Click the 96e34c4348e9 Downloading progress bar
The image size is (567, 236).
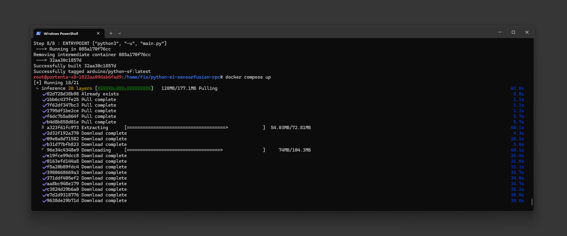195,150
